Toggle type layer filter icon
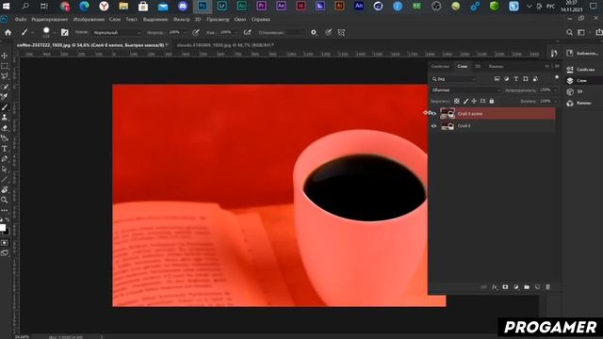603x339 pixels. pos(516,79)
